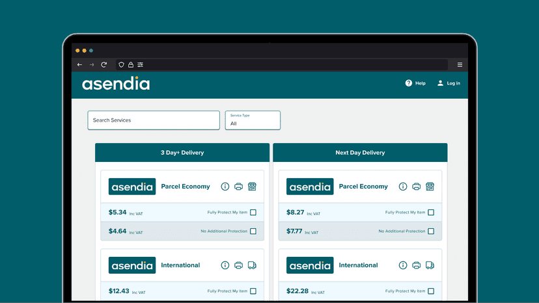Check Fully Protect My Item for $12.43
Image resolution: width=539 pixels, height=303 pixels.
coord(253,291)
